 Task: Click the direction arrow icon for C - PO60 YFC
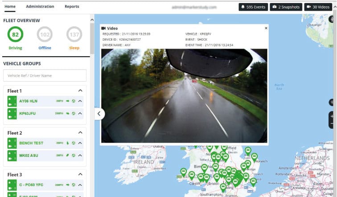[x=68, y=185]
